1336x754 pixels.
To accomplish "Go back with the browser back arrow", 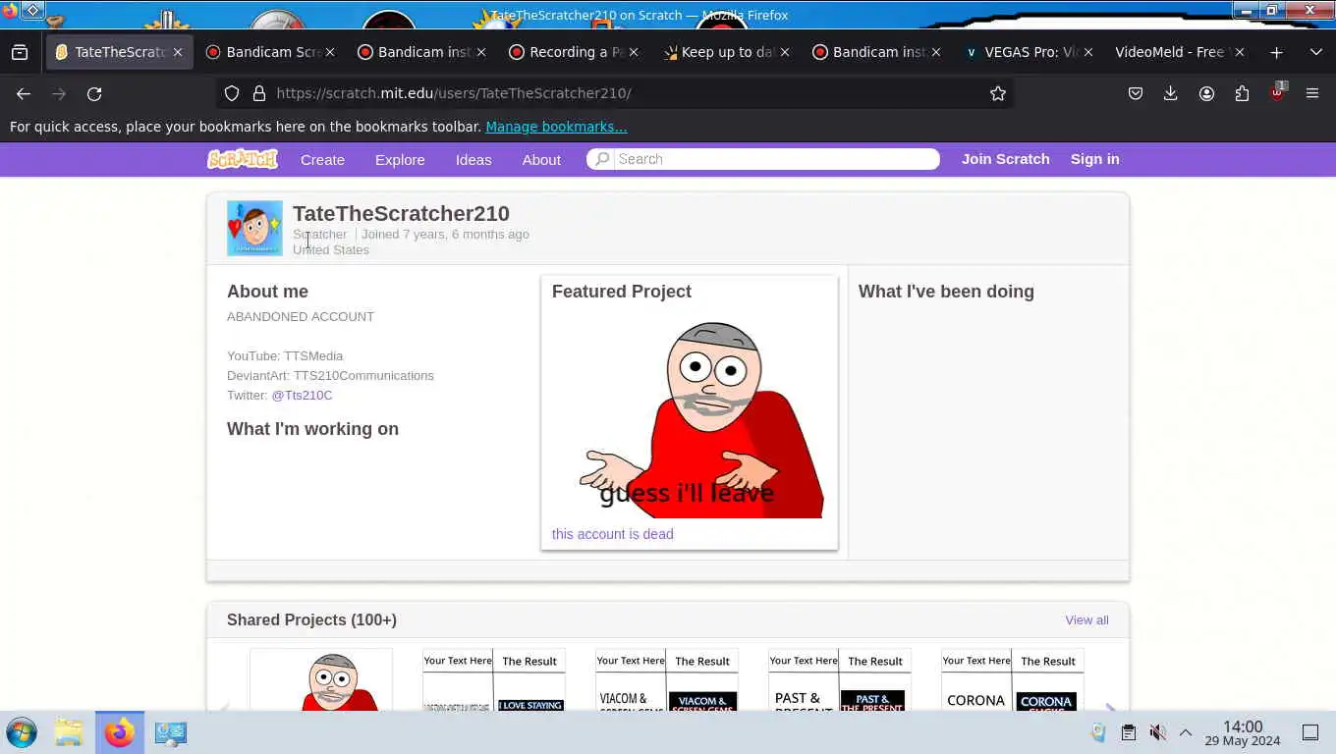I will pyautogui.click(x=24, y=93).
